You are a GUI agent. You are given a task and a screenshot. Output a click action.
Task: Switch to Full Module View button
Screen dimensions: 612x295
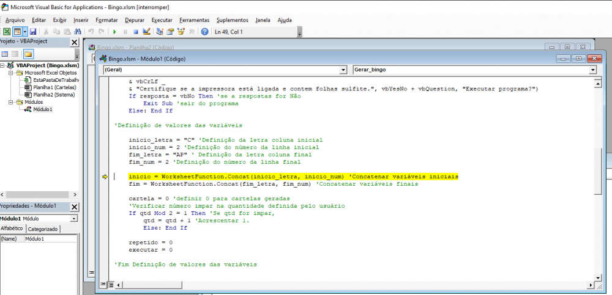coord(111,285)
